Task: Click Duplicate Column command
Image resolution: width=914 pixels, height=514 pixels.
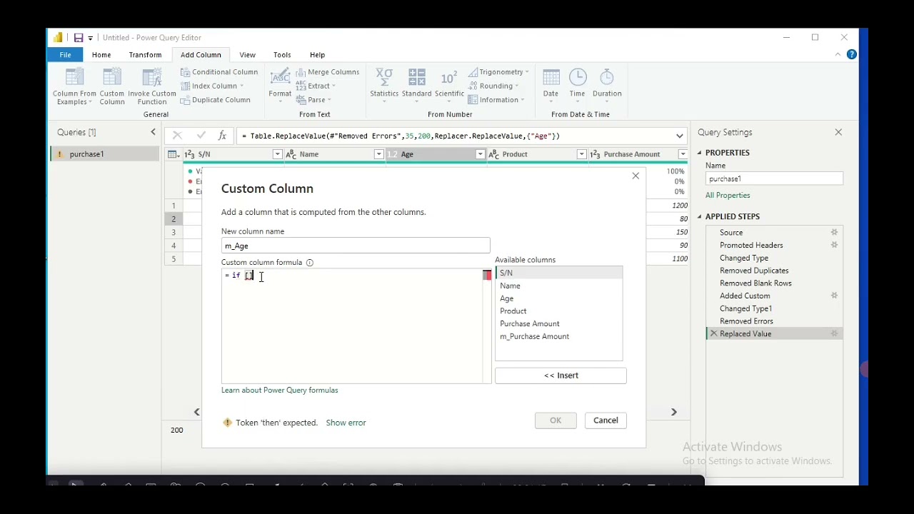Action: coord(216,100)
